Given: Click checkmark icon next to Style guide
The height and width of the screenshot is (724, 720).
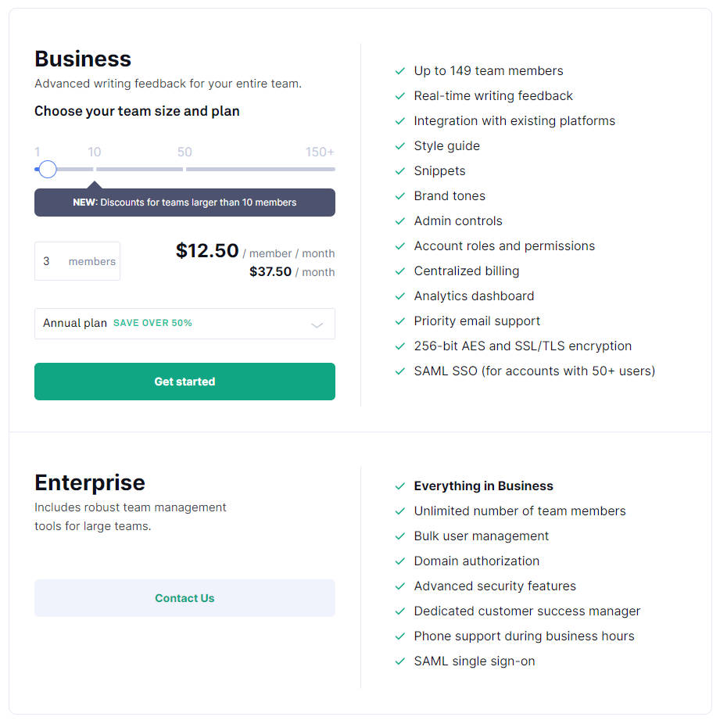Looking at the screenshot, I should 400,146.
